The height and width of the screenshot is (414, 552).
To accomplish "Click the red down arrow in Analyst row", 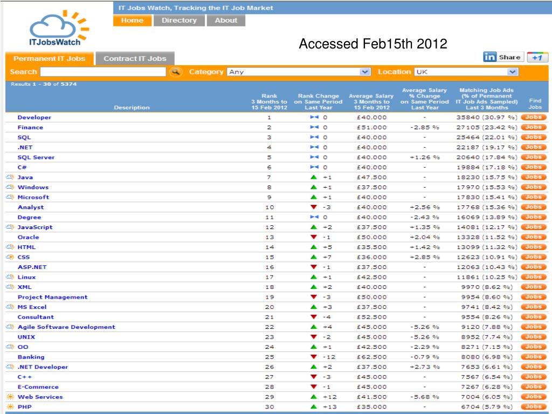I will coord(314,207).
